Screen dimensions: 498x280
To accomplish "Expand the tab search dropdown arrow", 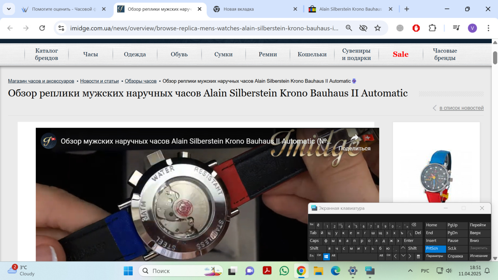I will coord(9,9).
